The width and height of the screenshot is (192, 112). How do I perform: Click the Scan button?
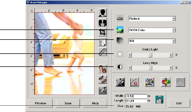68,103
